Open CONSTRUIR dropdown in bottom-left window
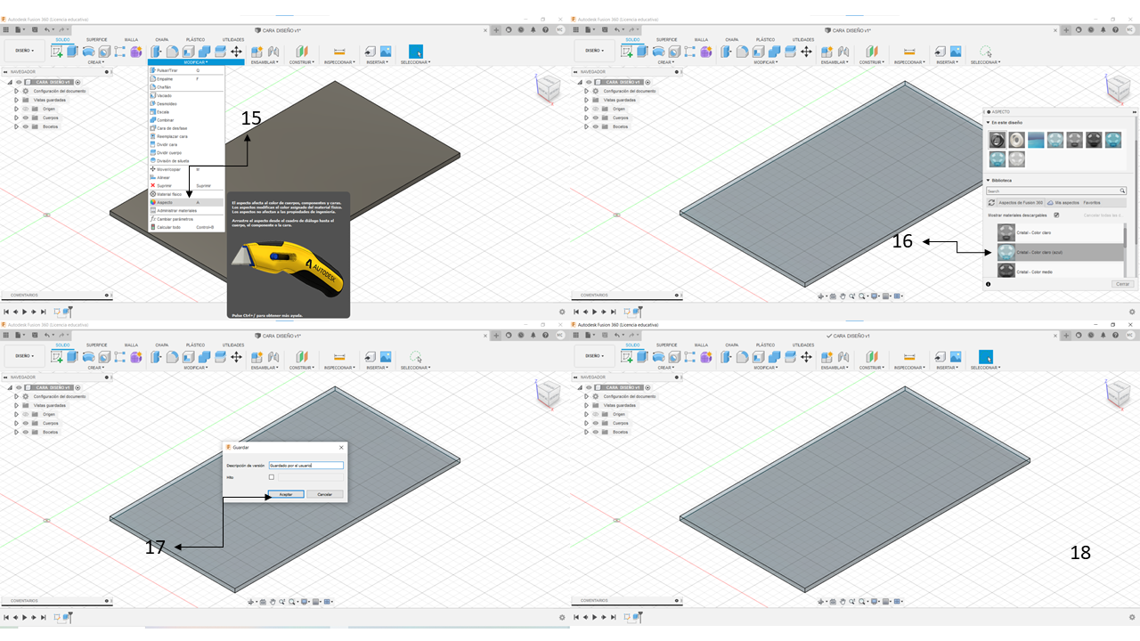Screen dimensions: 1140x641 [x=301, y=368]
